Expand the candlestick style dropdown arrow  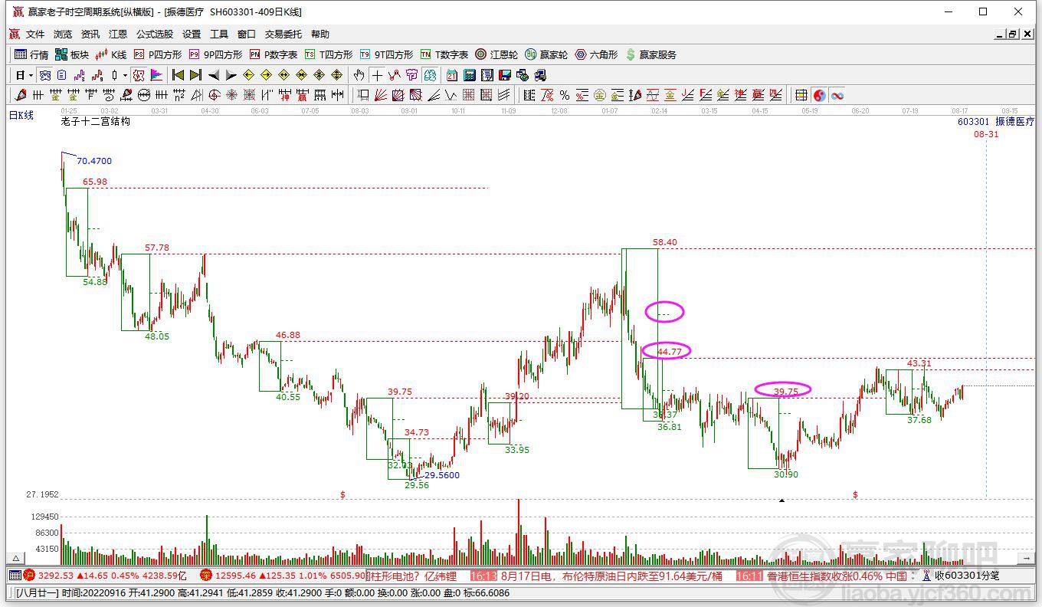(125, 75)
